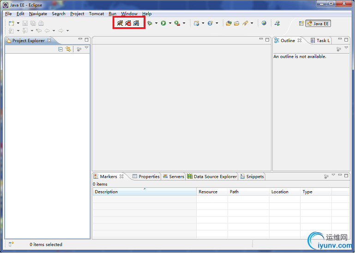Expand the Run dropdown arrow
Screen dimensions: 355x253
click(170, 23)
